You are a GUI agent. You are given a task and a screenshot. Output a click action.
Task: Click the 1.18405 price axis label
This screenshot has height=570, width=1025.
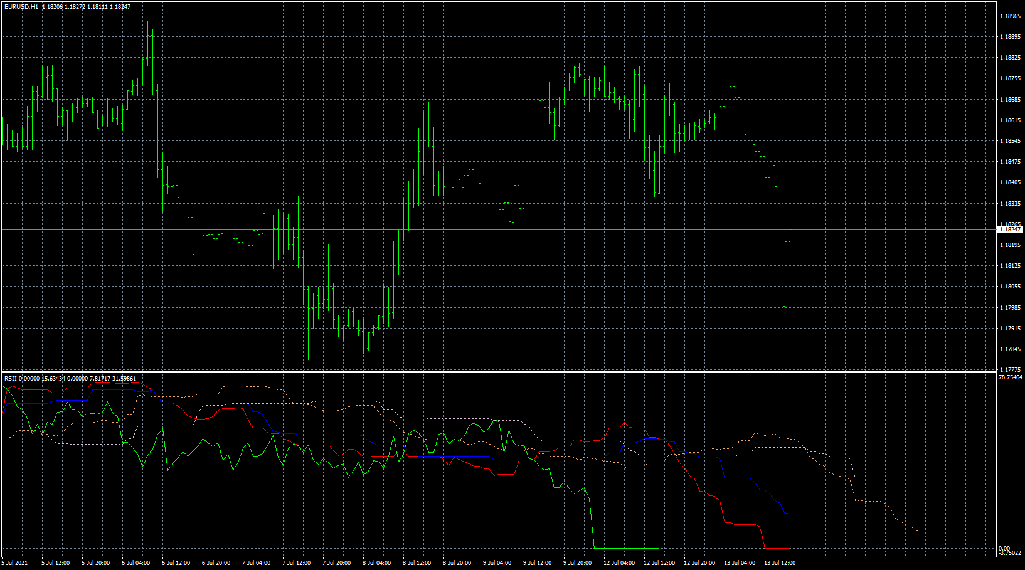click(x=1010, y=183)
